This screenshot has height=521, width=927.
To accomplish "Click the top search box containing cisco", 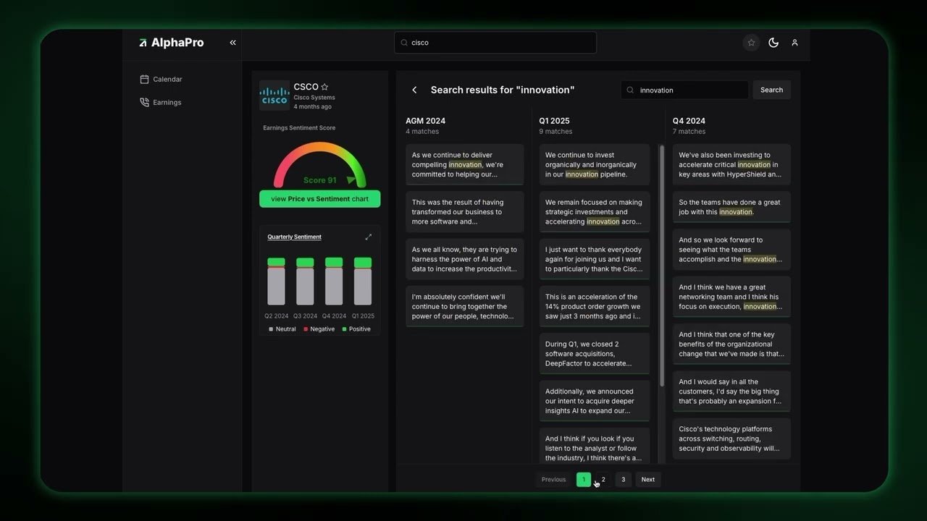I will pyautogui.click(x=495, y=43).
